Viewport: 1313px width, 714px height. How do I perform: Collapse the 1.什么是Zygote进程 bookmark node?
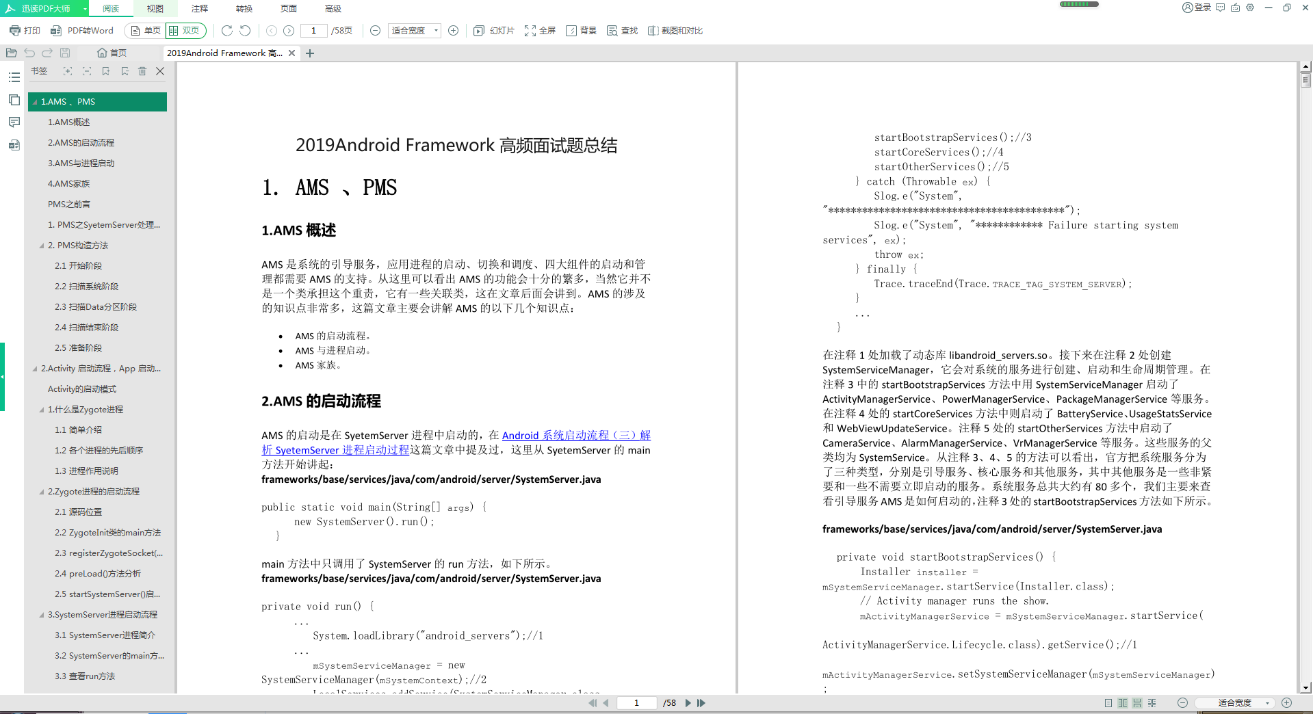point(42,410)
